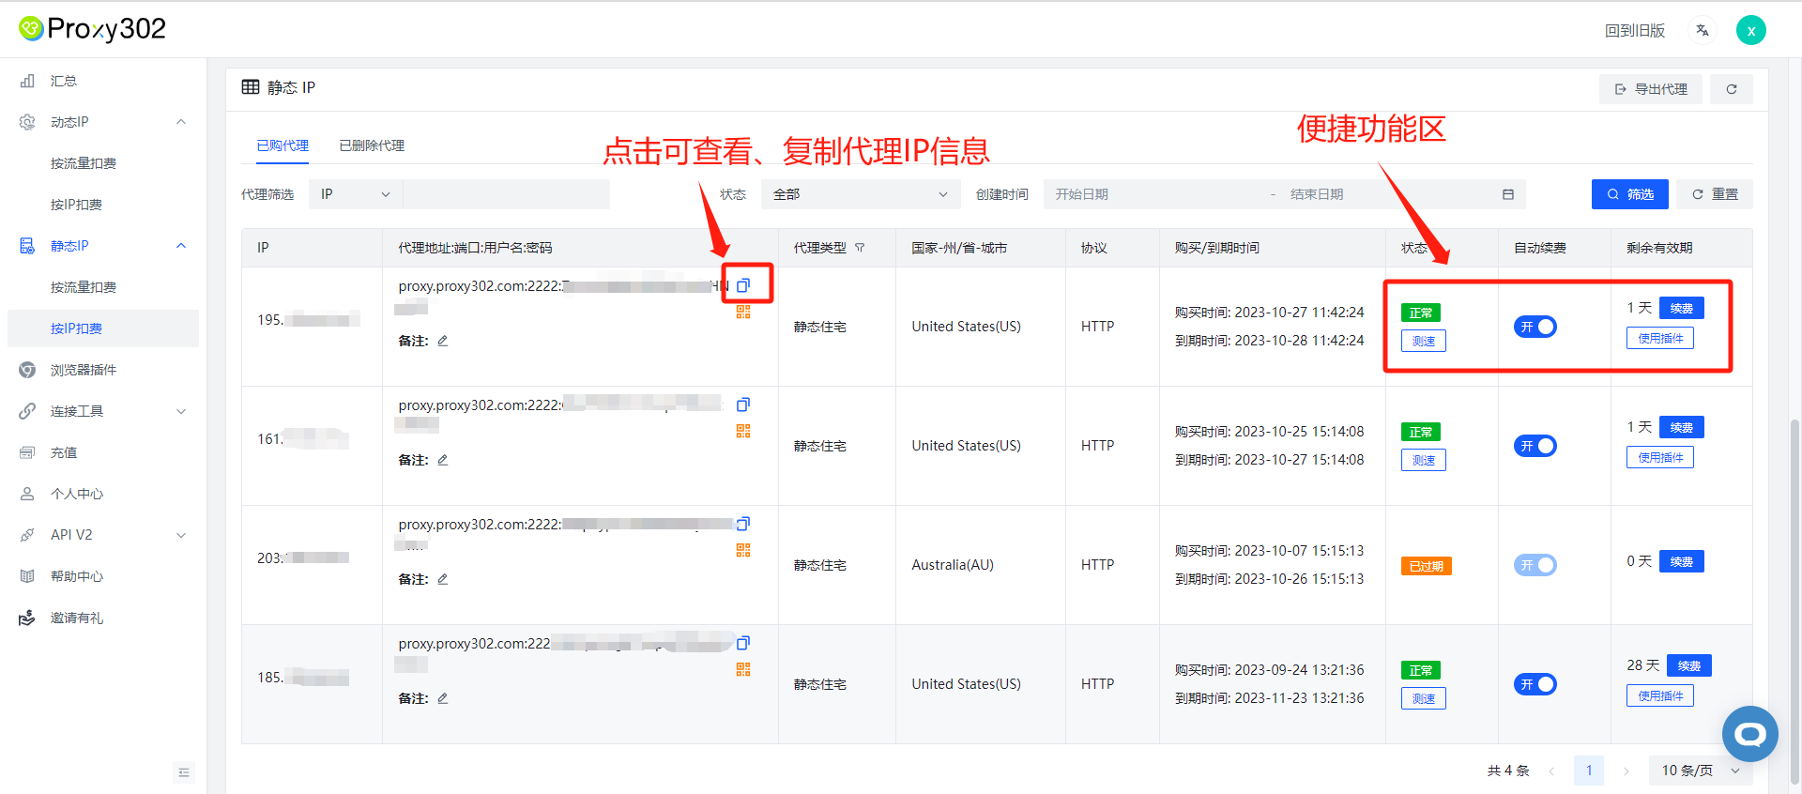Click the 导出代理 export button
1802x794 pixels.
coord(1651,89)
